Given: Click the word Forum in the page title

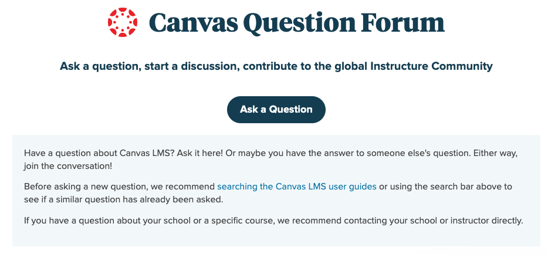Looking at the screenshot, I should click(x=403, y=23).
